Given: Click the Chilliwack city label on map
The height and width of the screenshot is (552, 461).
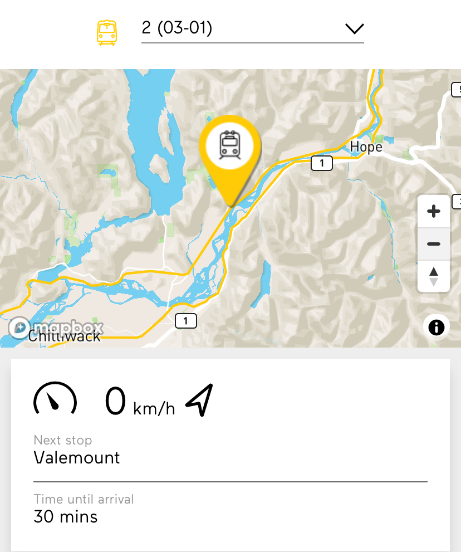Looking at the screenshot, I should click(x=65, y=336).
